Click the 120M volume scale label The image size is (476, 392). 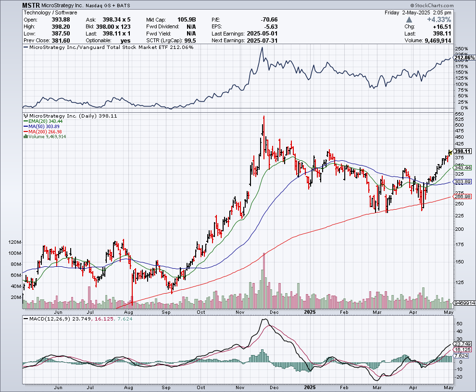[x=14, y=242]
